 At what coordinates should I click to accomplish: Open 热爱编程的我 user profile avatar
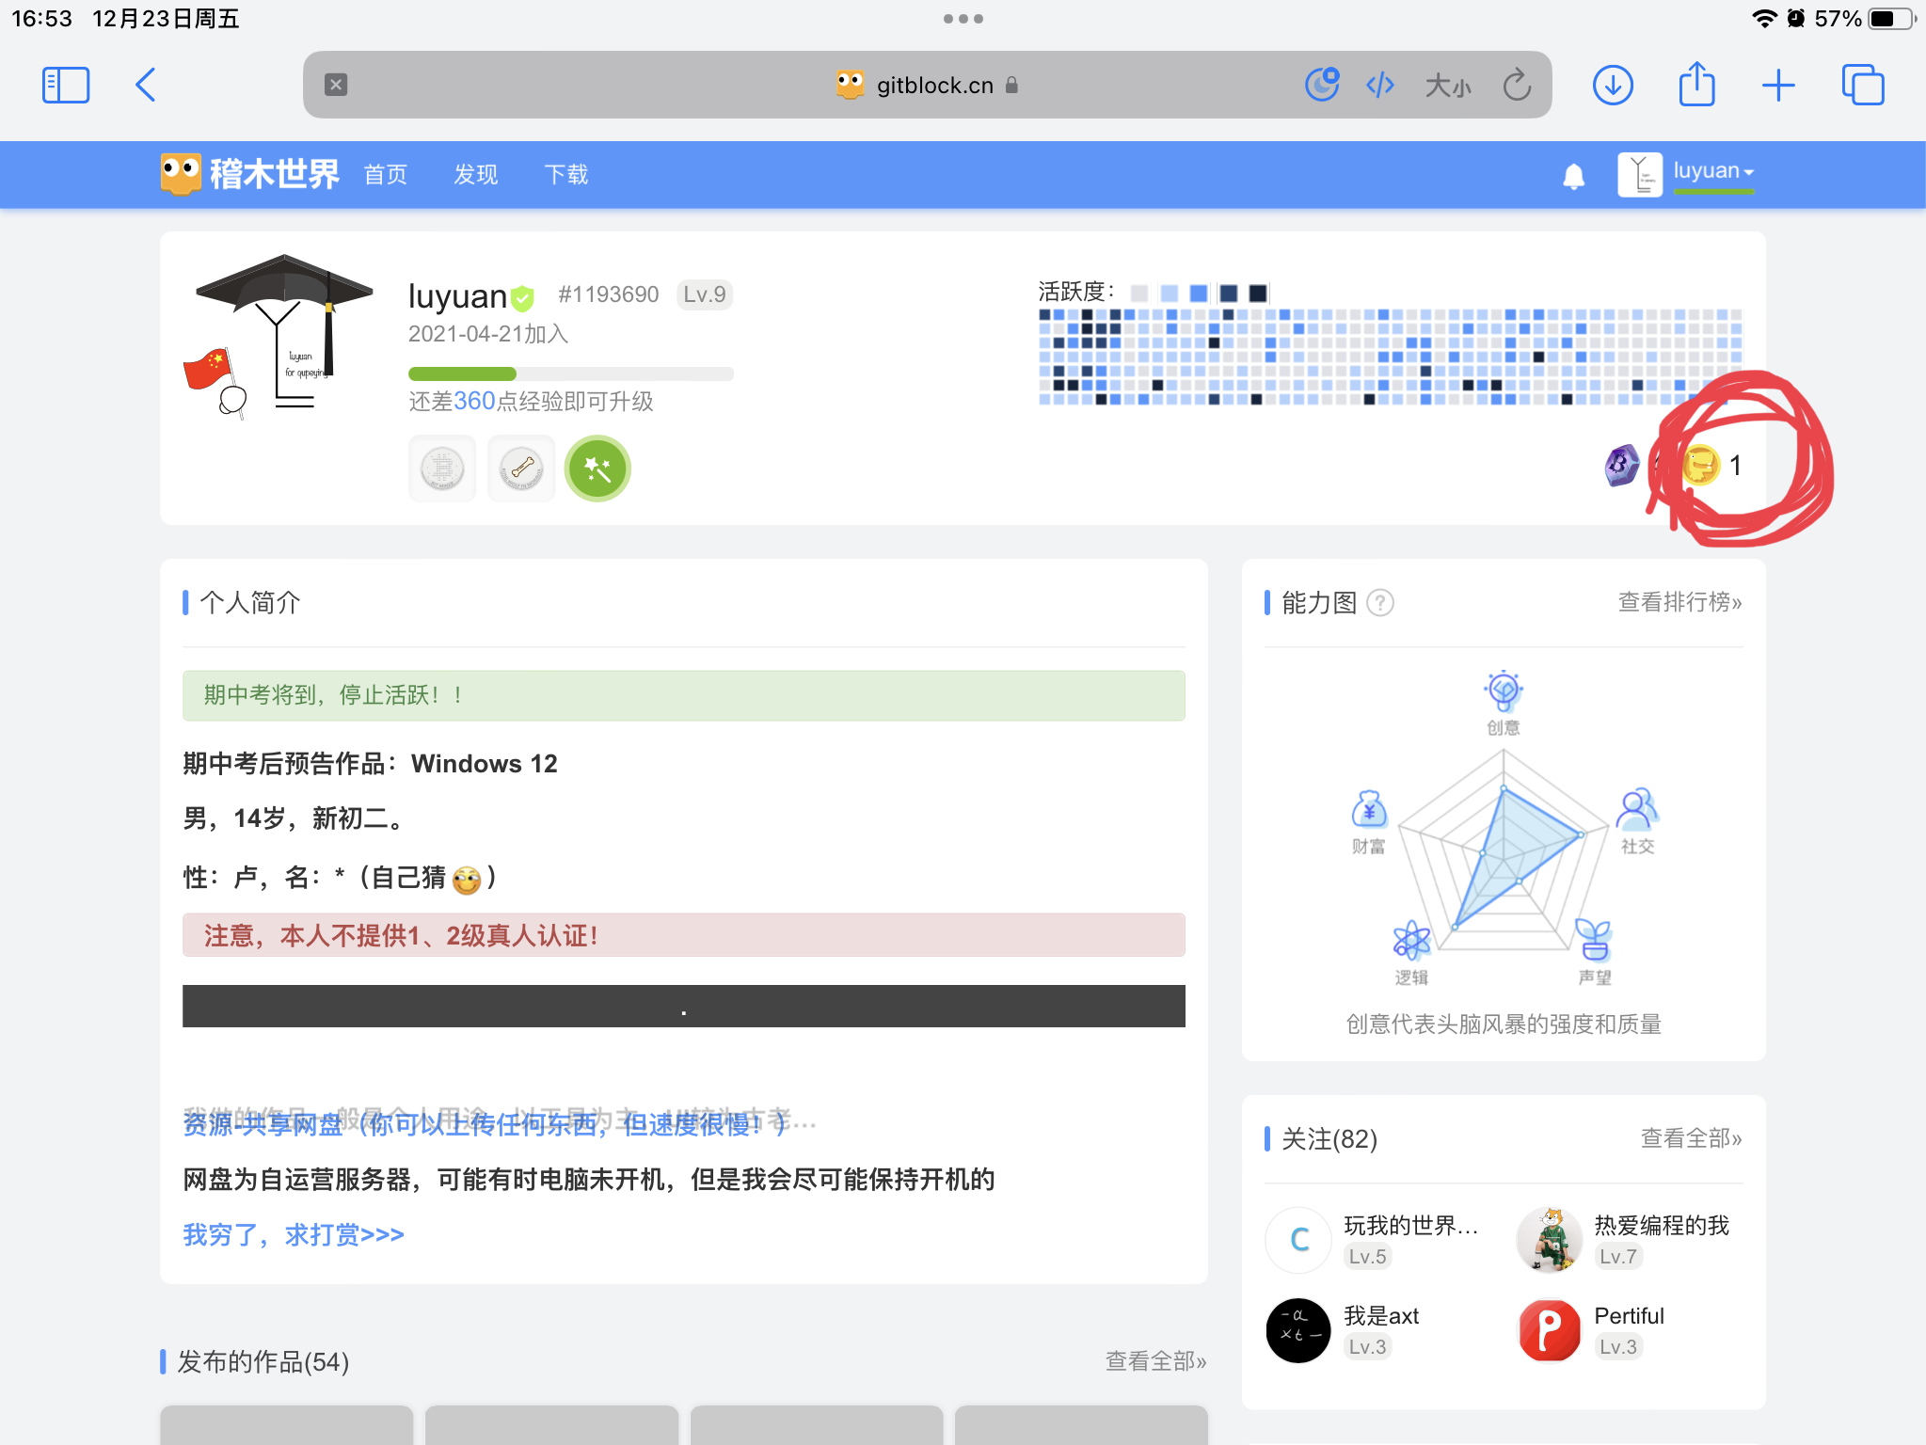click(x=1550, y=1240)
